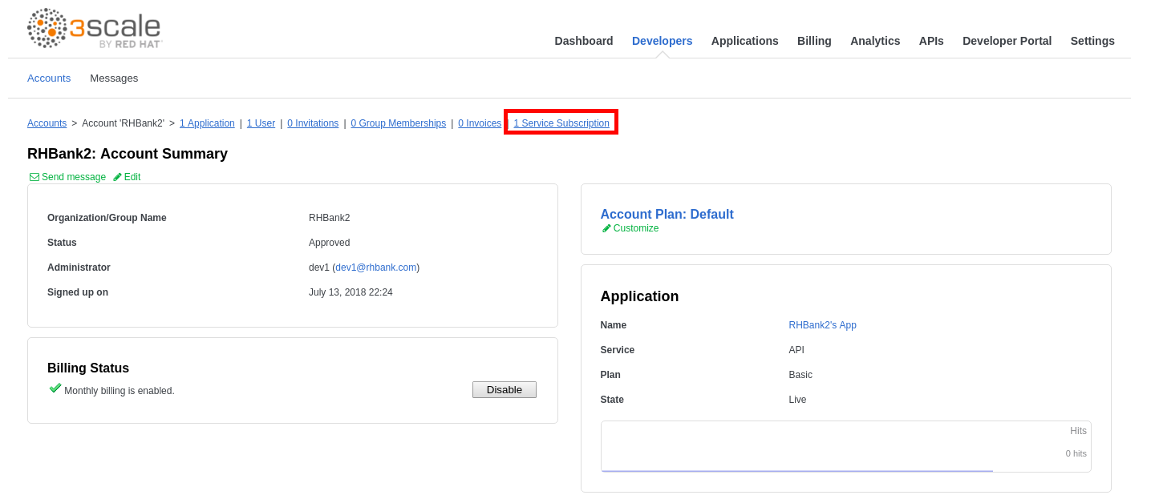This screenshot has height=499, width=1151.
Task: Open the Dashboard menu item
Action: coord(583,41)
